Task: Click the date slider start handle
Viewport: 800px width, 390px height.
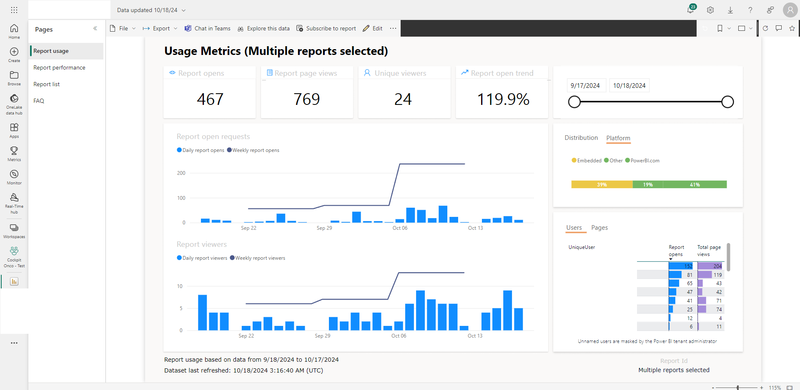Action: [x=574, y=102]
